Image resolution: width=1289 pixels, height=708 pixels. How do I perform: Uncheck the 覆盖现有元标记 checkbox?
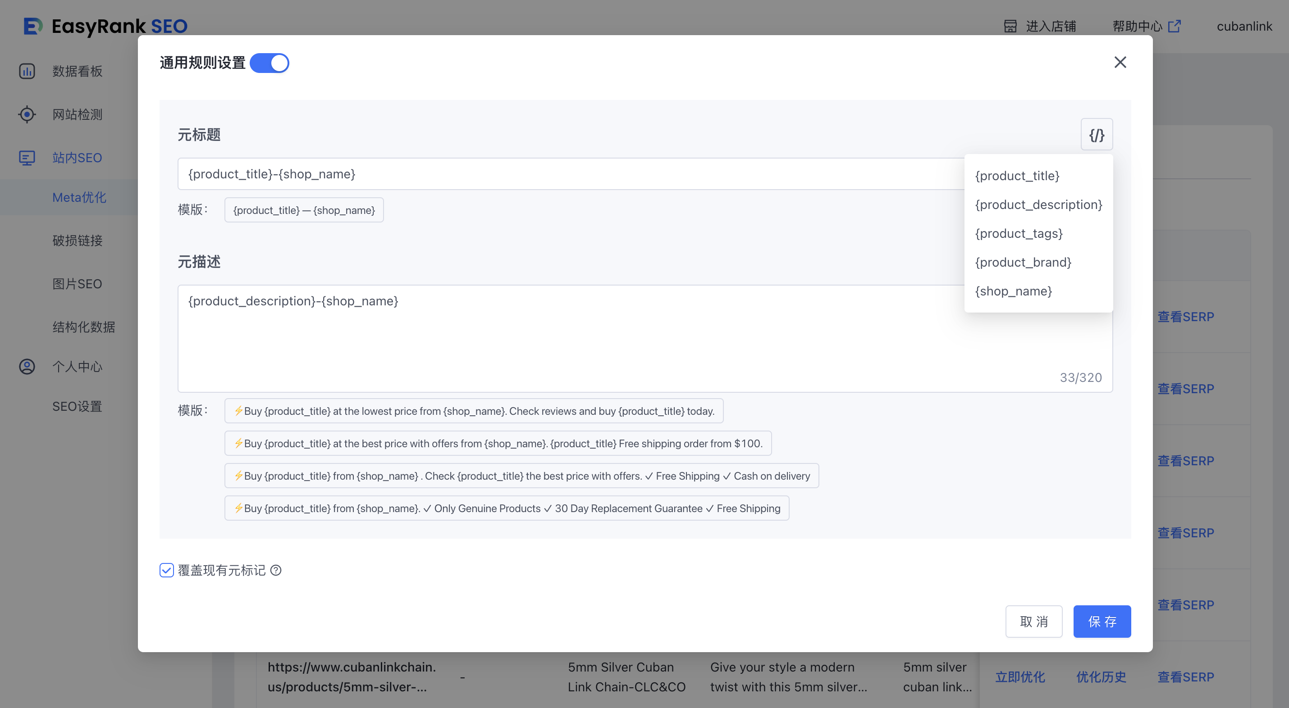pyautogui.click(x=167, y=570)
